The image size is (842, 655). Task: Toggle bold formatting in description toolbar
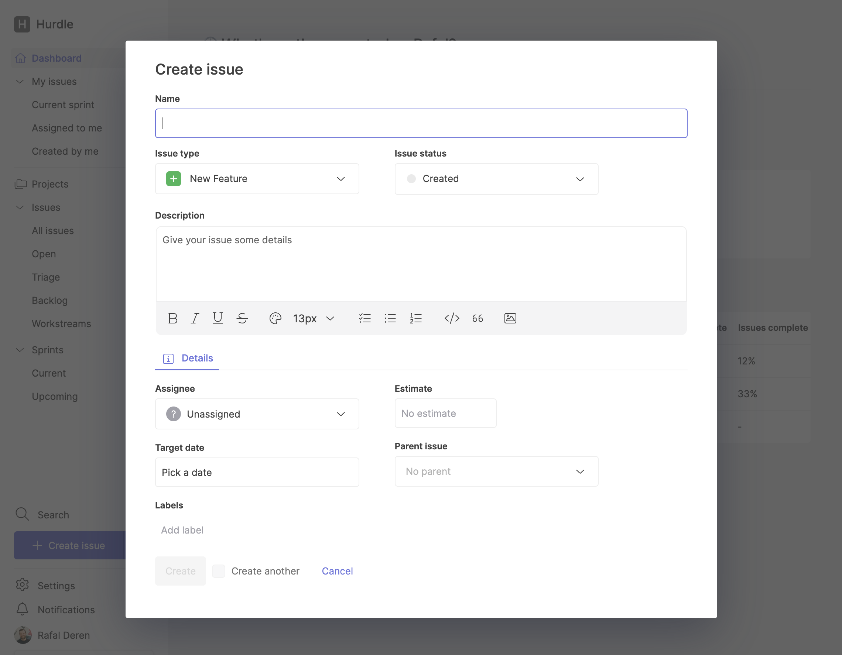coord(173,318)
